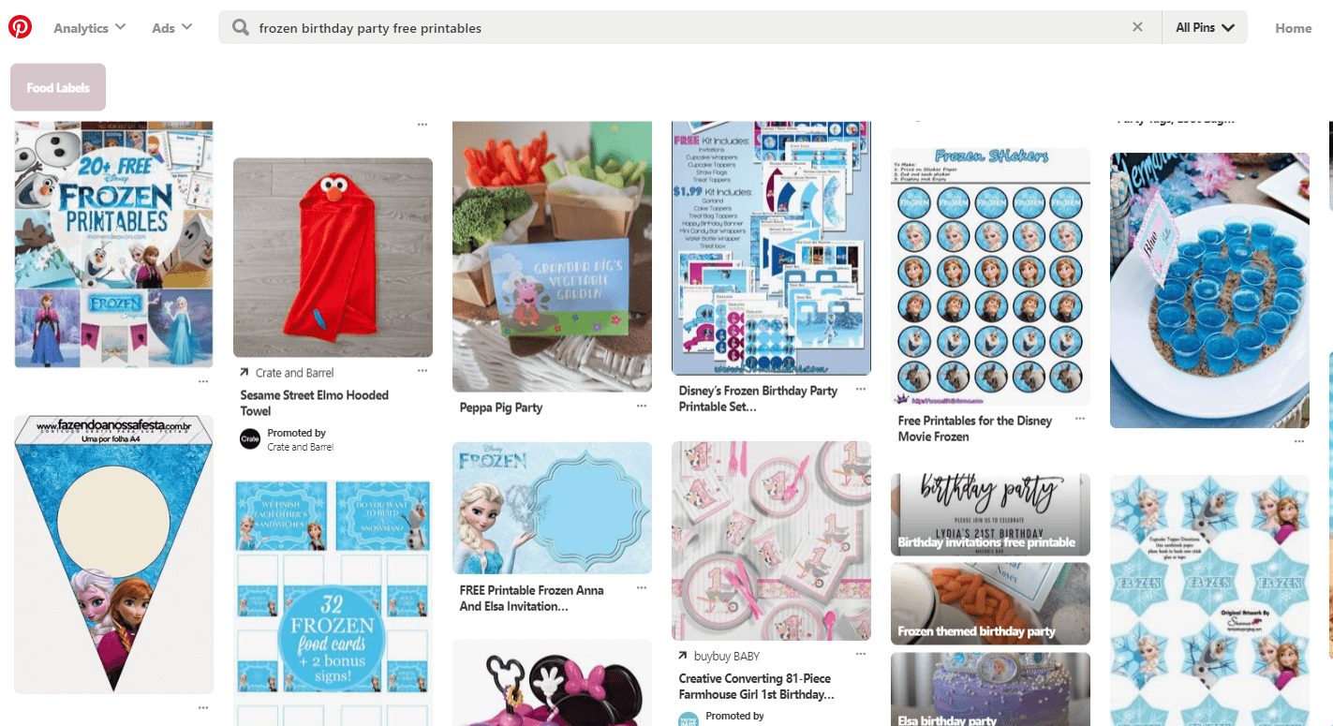
Task: Open the buybuy BABY promoted link
Action: (726, 656)
